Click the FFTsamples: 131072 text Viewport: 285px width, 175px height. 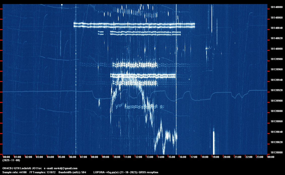[43, 172]
